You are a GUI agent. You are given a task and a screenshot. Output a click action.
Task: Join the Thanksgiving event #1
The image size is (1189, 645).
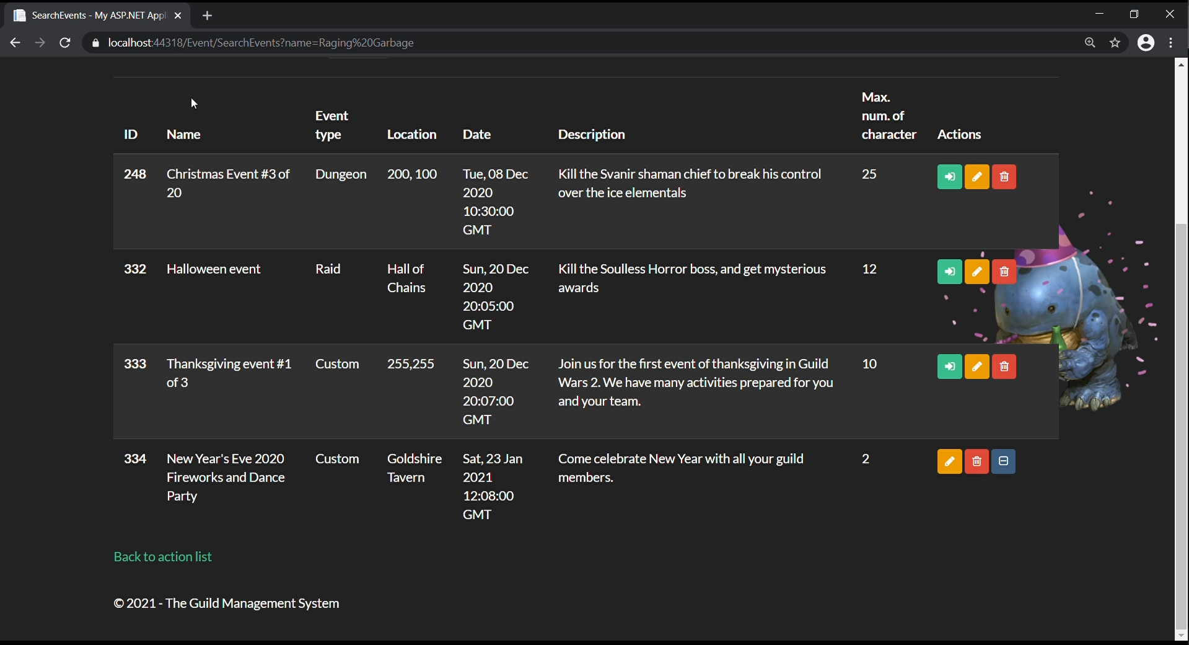[x=949, y=366]
